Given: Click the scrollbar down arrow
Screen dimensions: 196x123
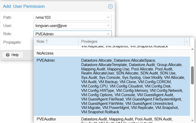Looking at the screenshot, I should 192,120.
